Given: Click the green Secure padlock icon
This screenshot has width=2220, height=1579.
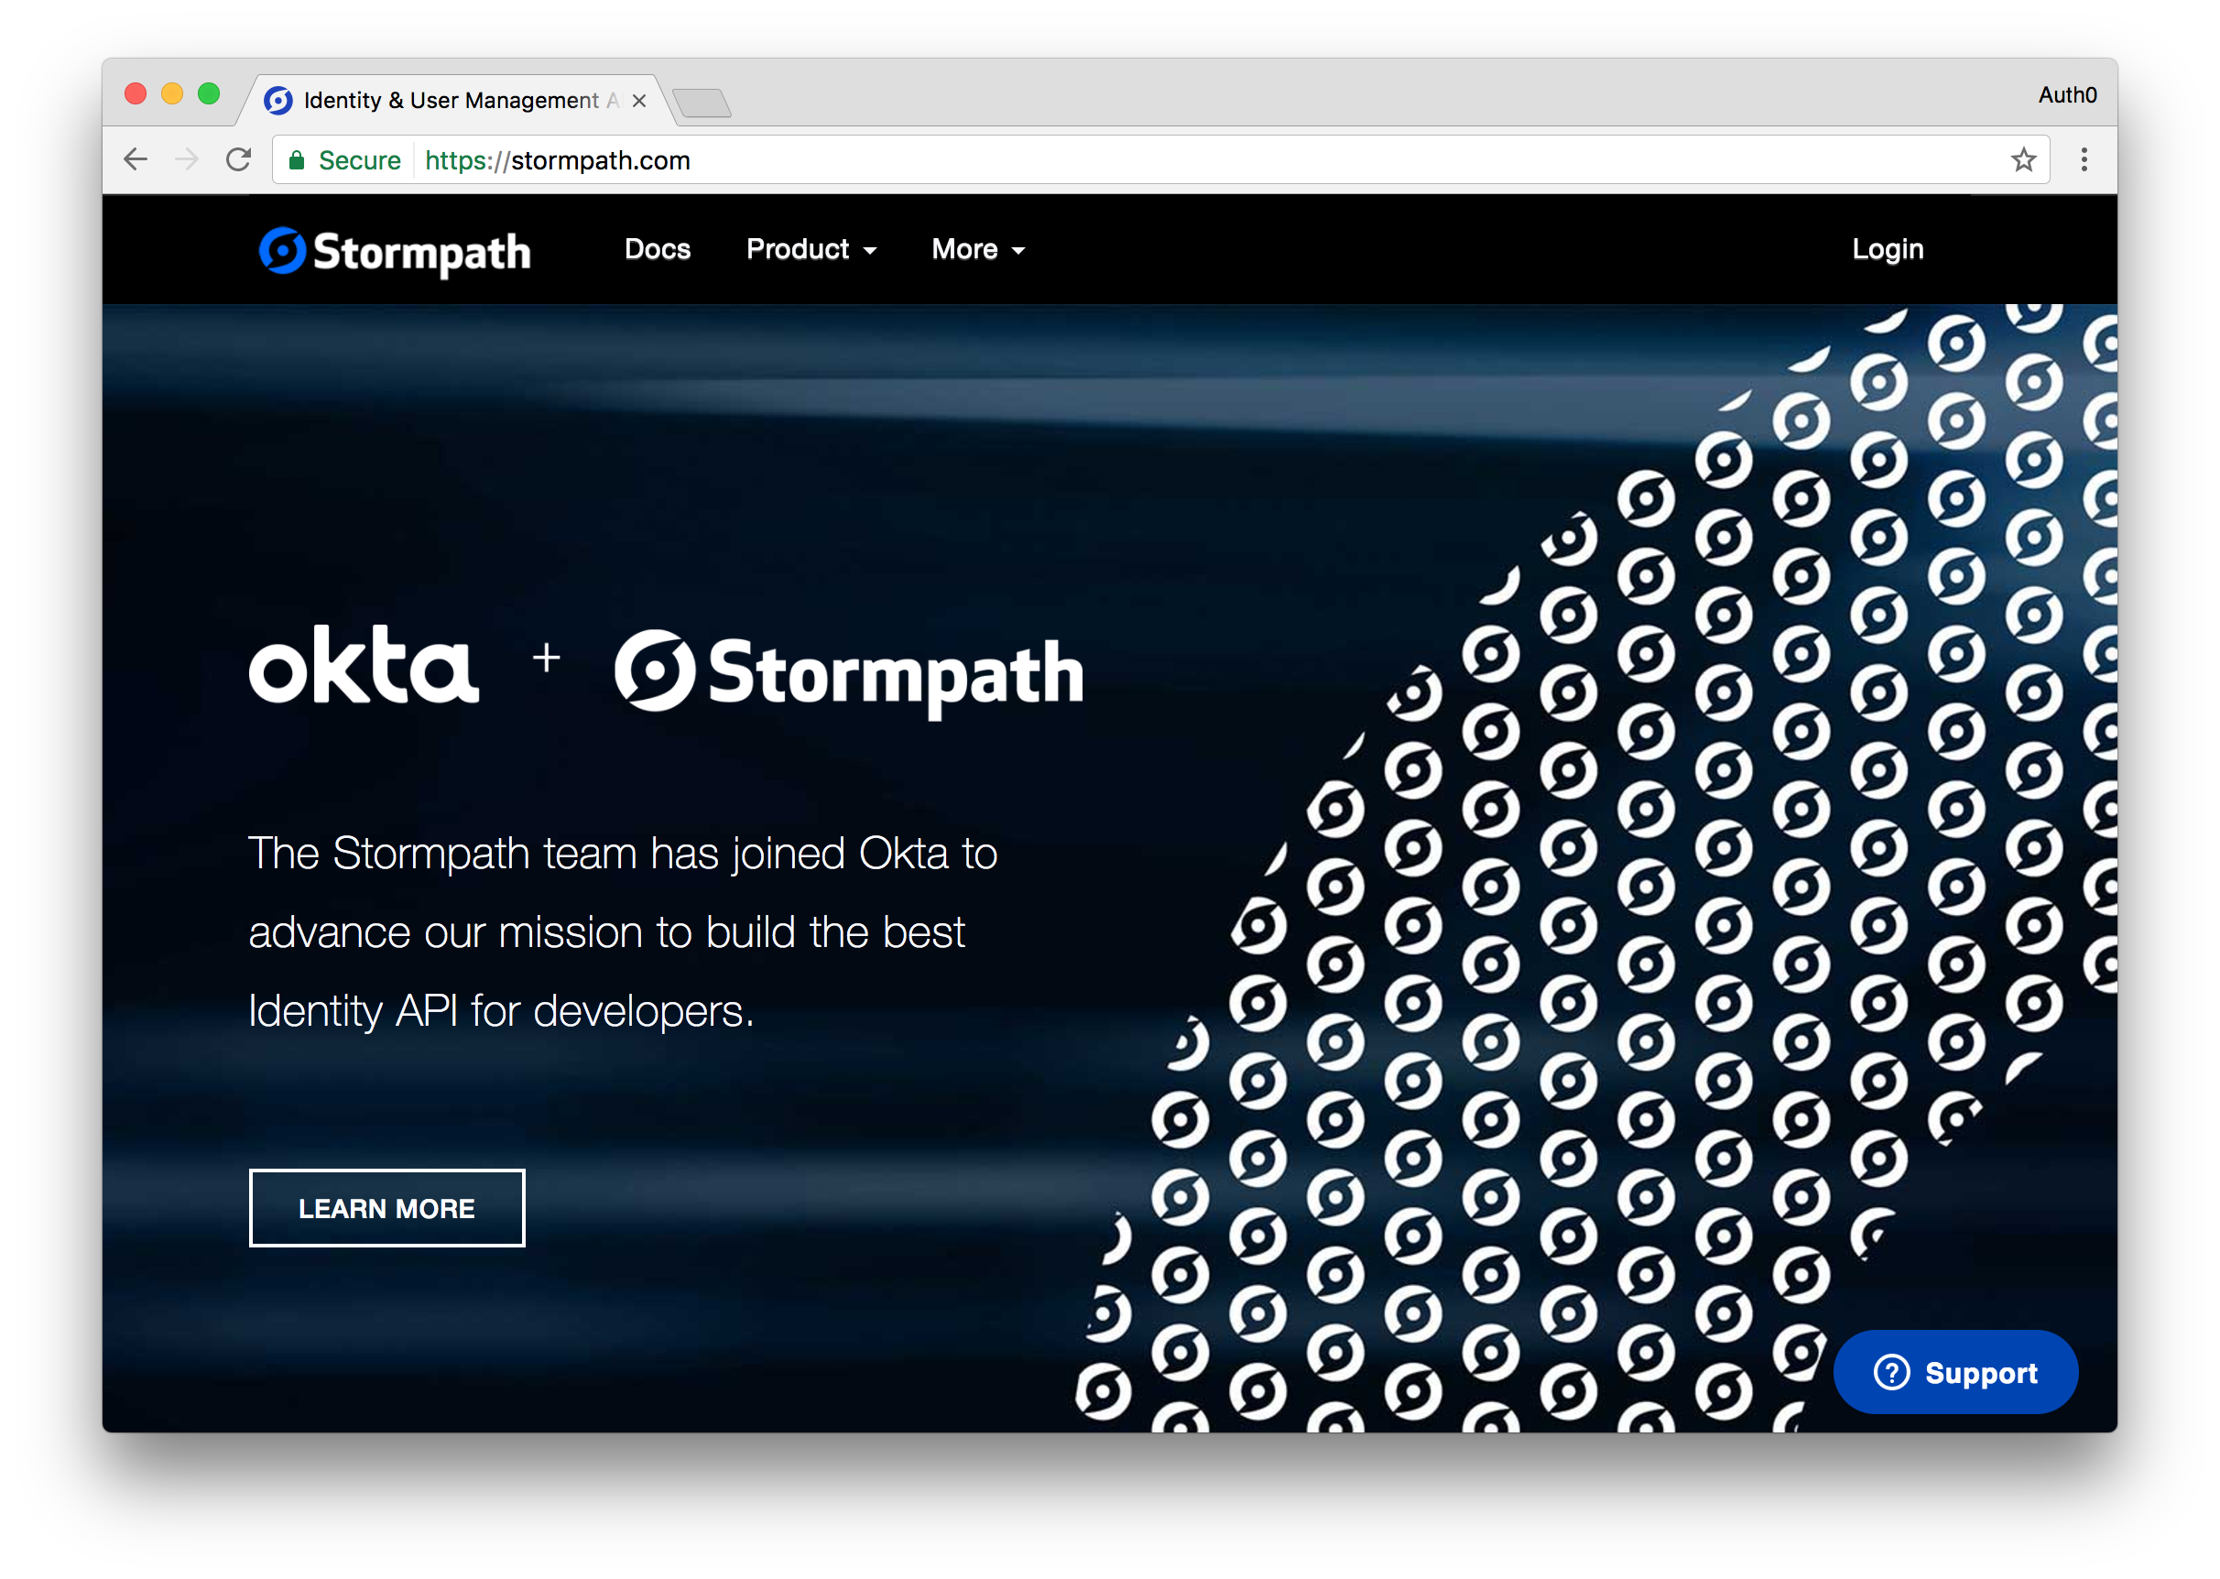Looking at the screenshot, I should click(298, 160).
